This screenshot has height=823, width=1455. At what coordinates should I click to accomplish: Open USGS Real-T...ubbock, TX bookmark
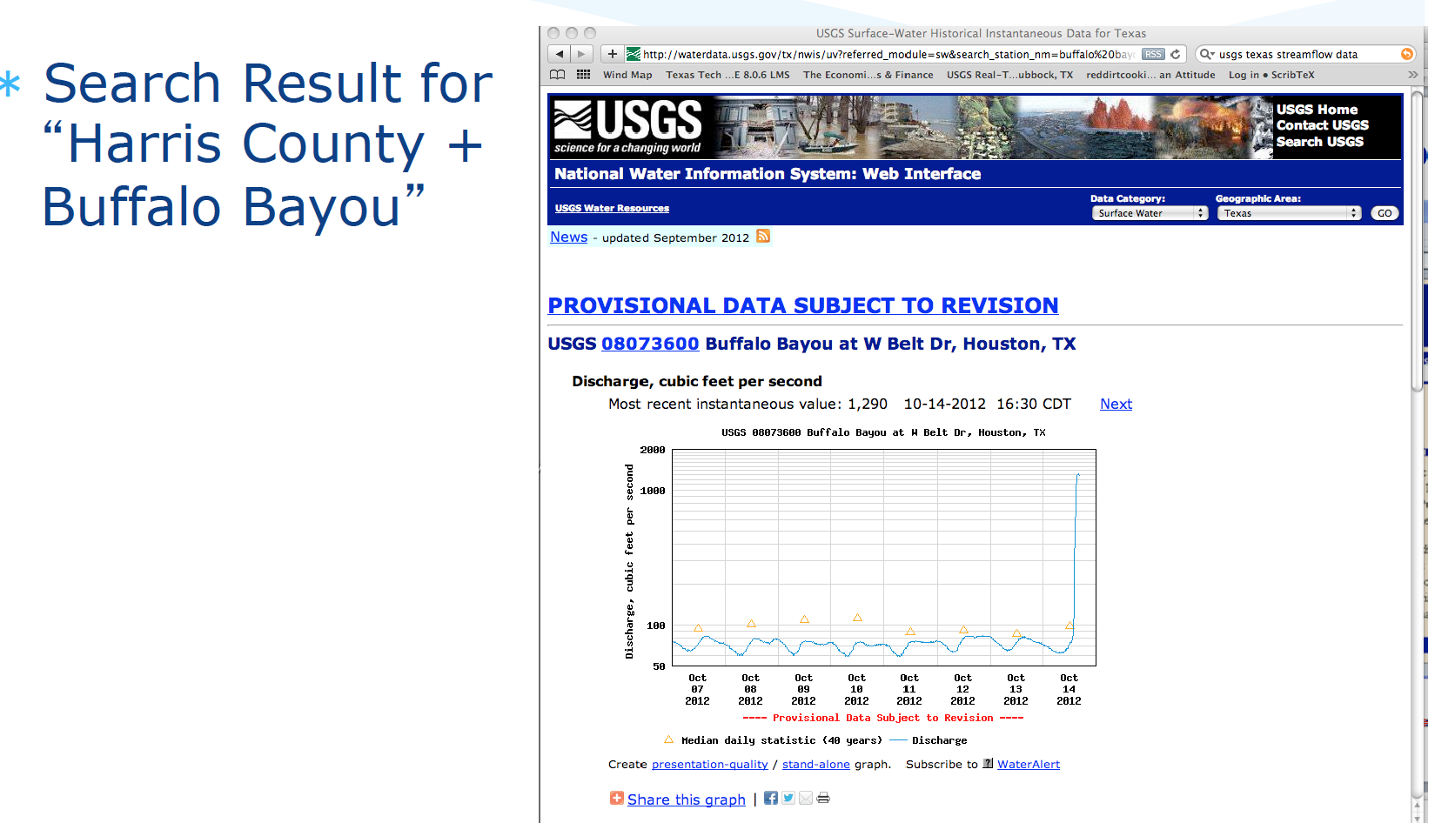coord(1009,75)
